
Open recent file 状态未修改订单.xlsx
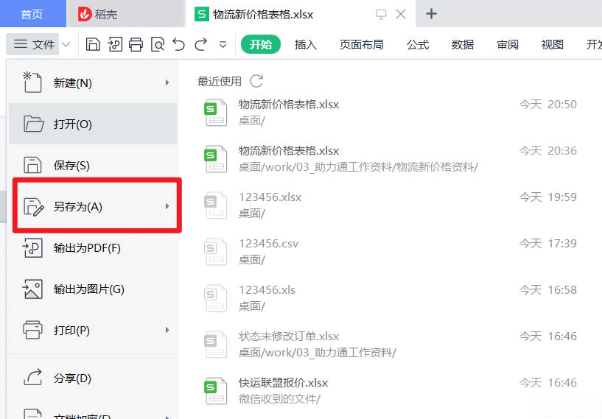390,344
